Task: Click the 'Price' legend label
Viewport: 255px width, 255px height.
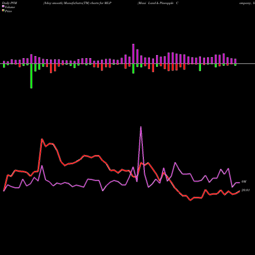Action: coord(8,11)
